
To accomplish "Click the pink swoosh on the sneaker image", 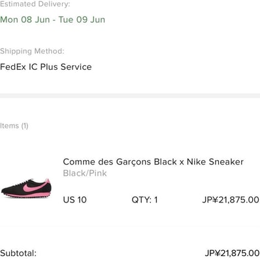I will [x=33, y=187].
